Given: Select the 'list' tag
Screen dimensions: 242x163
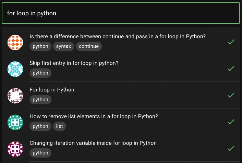Looking at the screenshot, I should (x=59, y=126).
